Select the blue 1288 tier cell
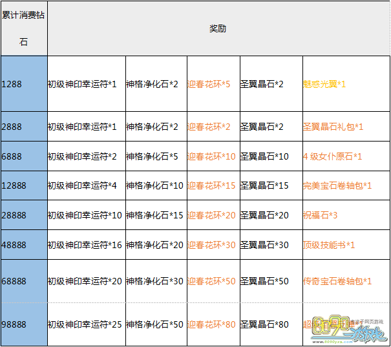This screenshot has height=347, width=391. 24,84
